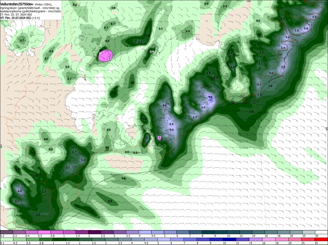Click the '0.2' label on the snow legend scale
This screenshot has height=245, width=328.
2,236
